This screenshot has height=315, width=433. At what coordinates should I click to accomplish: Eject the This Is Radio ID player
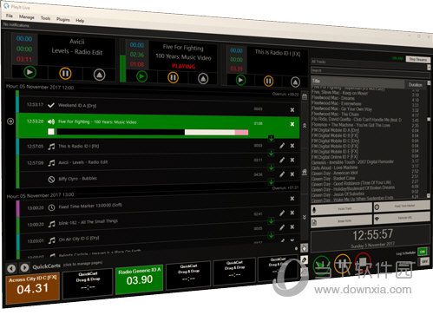295,82
